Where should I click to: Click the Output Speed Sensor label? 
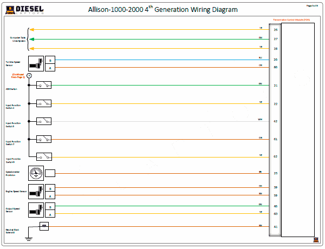tap(12, 210)
